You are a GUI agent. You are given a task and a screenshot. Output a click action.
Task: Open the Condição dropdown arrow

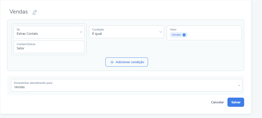161,32
